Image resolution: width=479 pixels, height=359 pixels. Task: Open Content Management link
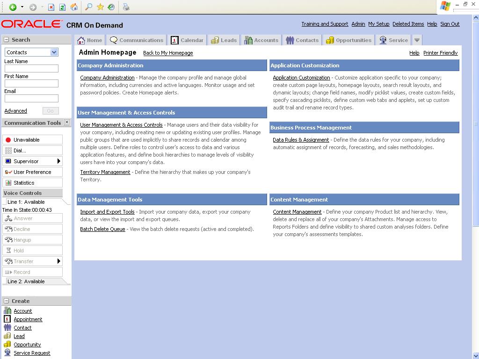(297, 212)
